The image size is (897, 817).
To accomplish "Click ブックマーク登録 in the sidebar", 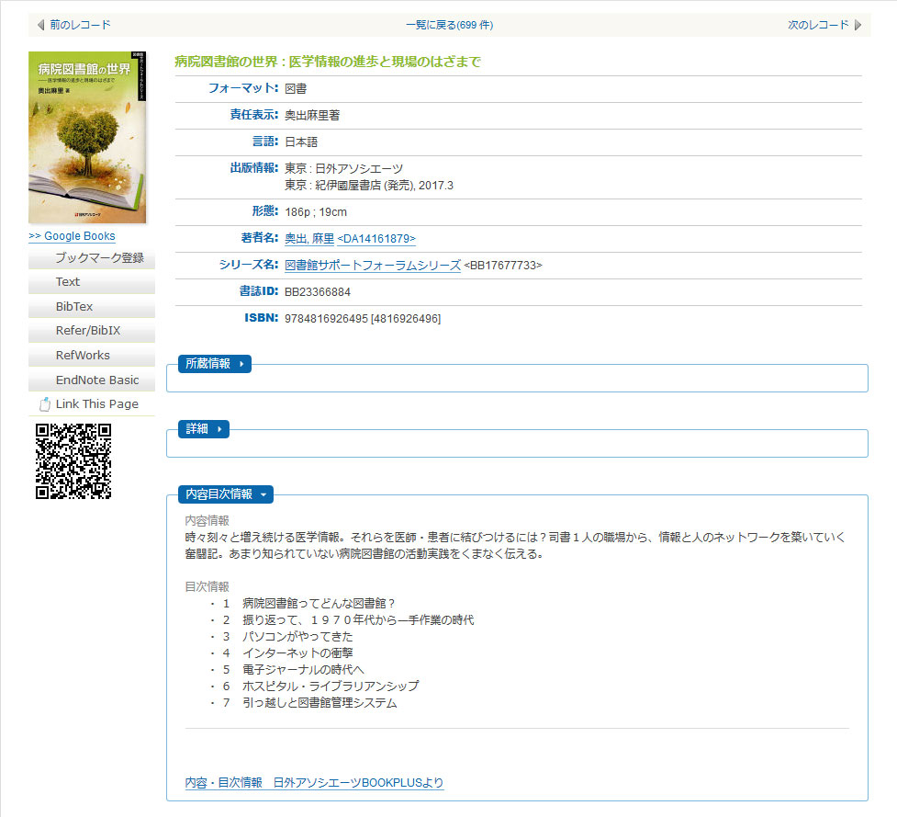I will (99, 258).
